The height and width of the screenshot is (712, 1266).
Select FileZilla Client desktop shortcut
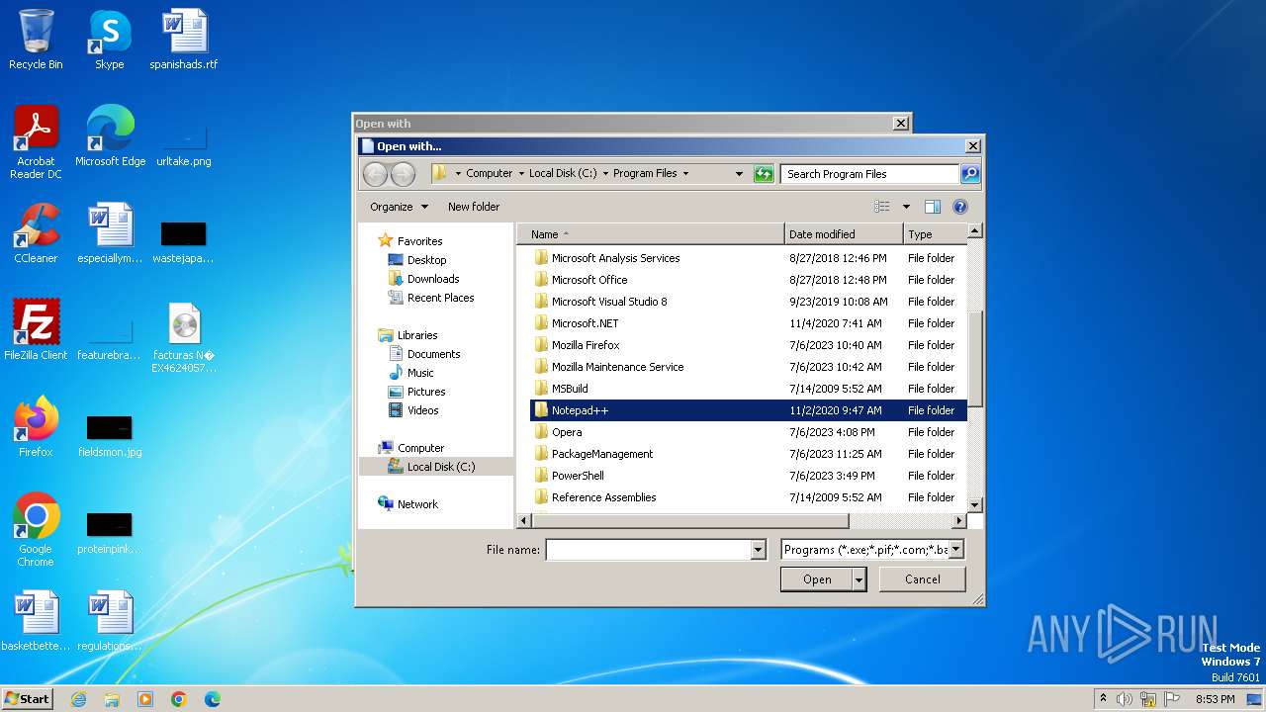[36, 330]
